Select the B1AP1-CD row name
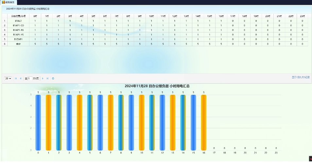The image size is (312, 164). pyautogui.click(x=18, y=25)
